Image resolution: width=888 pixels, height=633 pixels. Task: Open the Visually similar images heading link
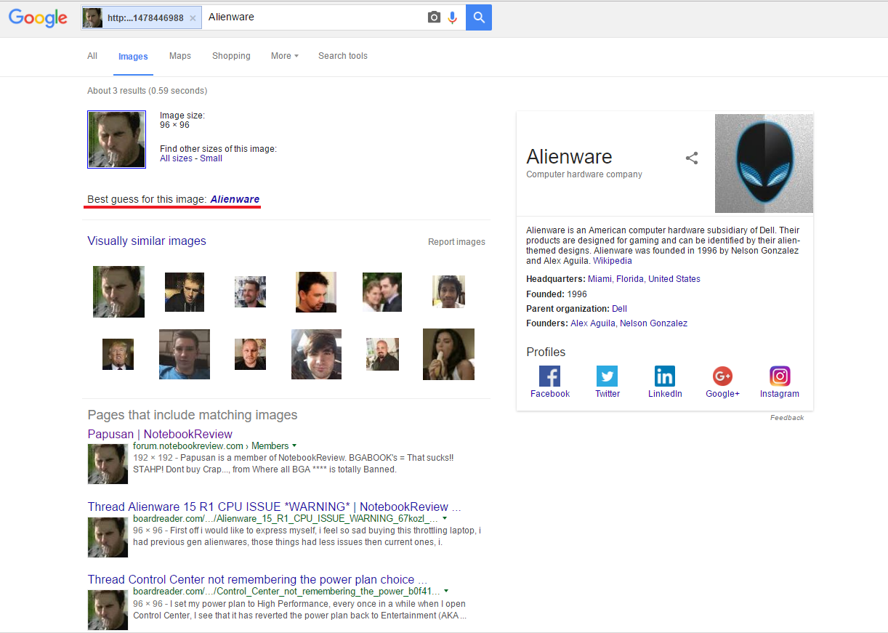point(147,241)
